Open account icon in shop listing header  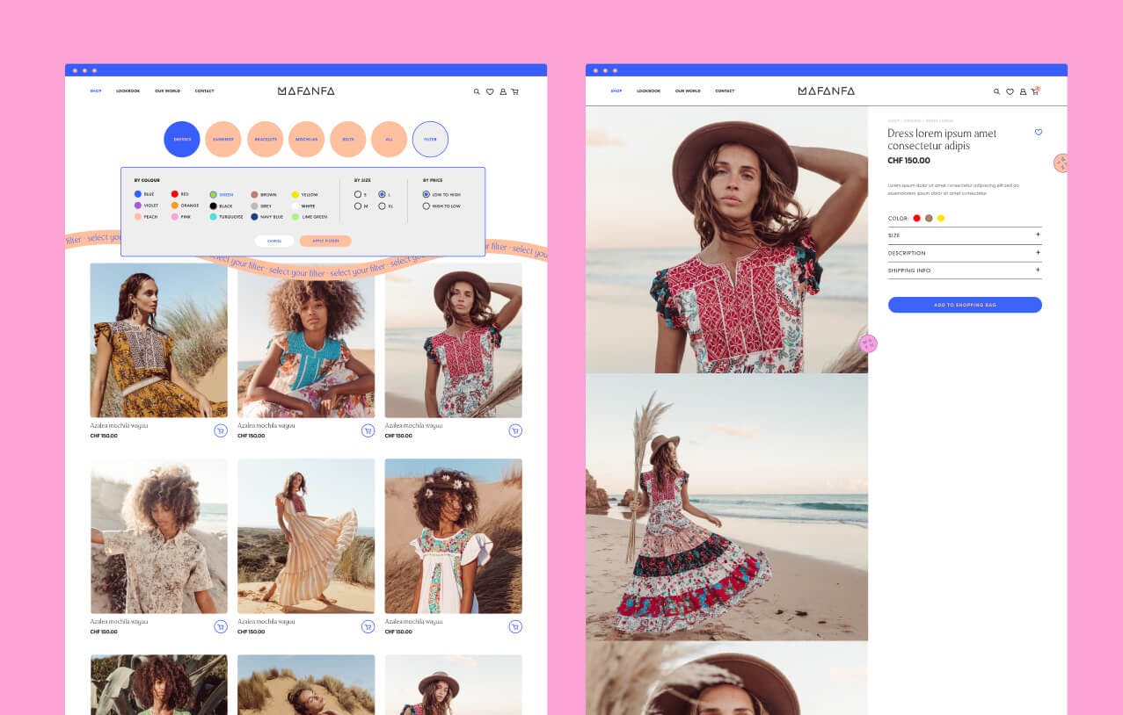tap(503, 91)
